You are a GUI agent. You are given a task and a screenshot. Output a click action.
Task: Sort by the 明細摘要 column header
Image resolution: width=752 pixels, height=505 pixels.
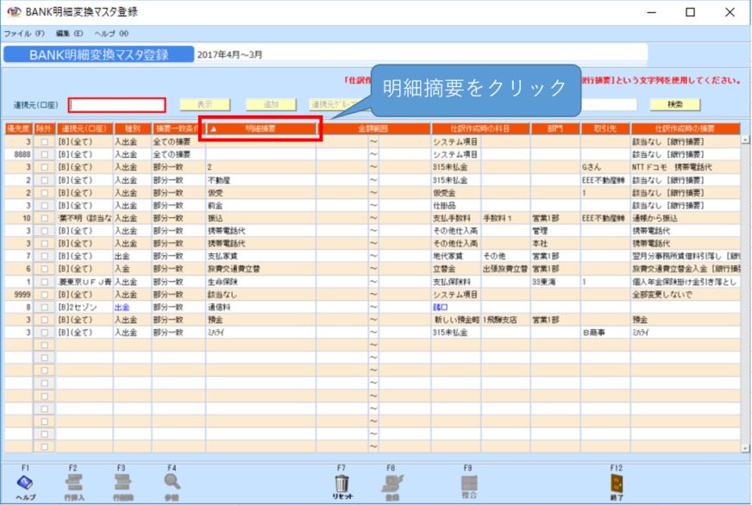point(260,128)
